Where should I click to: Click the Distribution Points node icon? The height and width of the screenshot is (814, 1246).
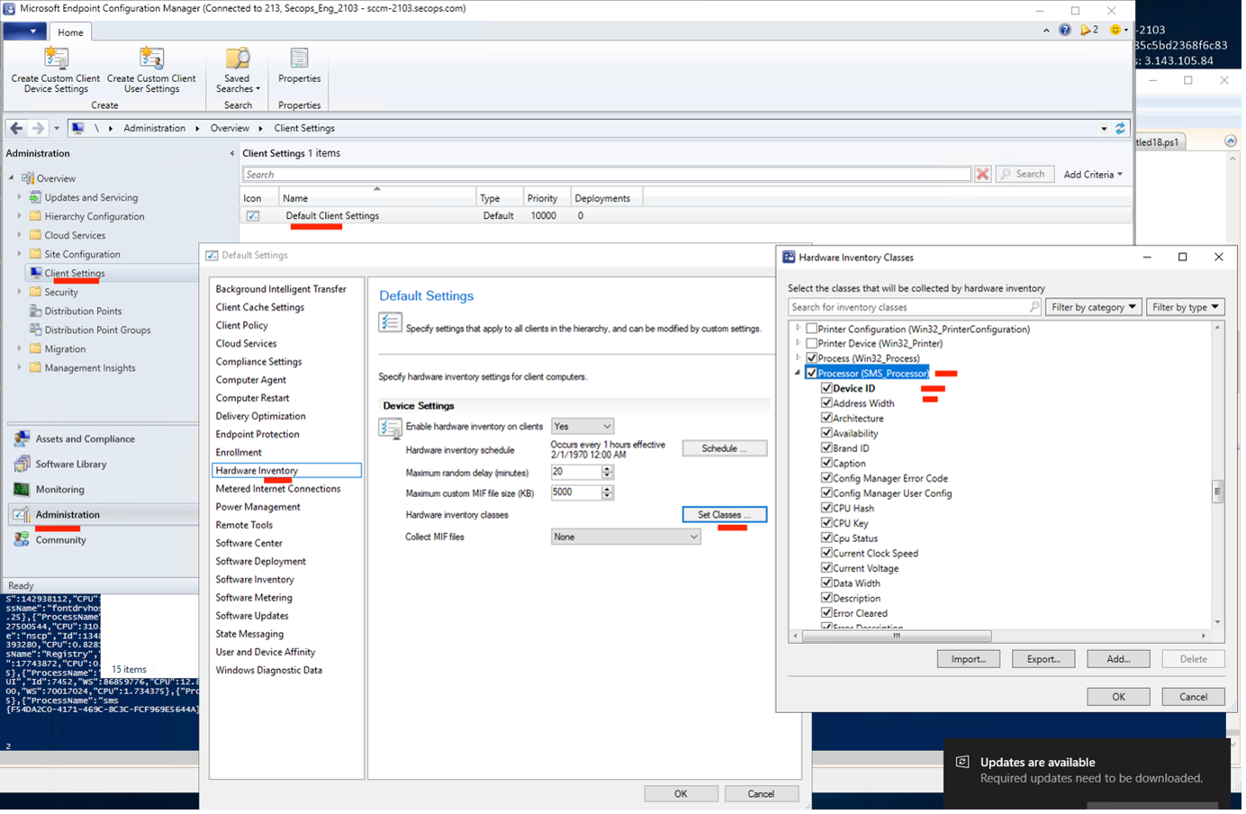(x=35, y=311)
